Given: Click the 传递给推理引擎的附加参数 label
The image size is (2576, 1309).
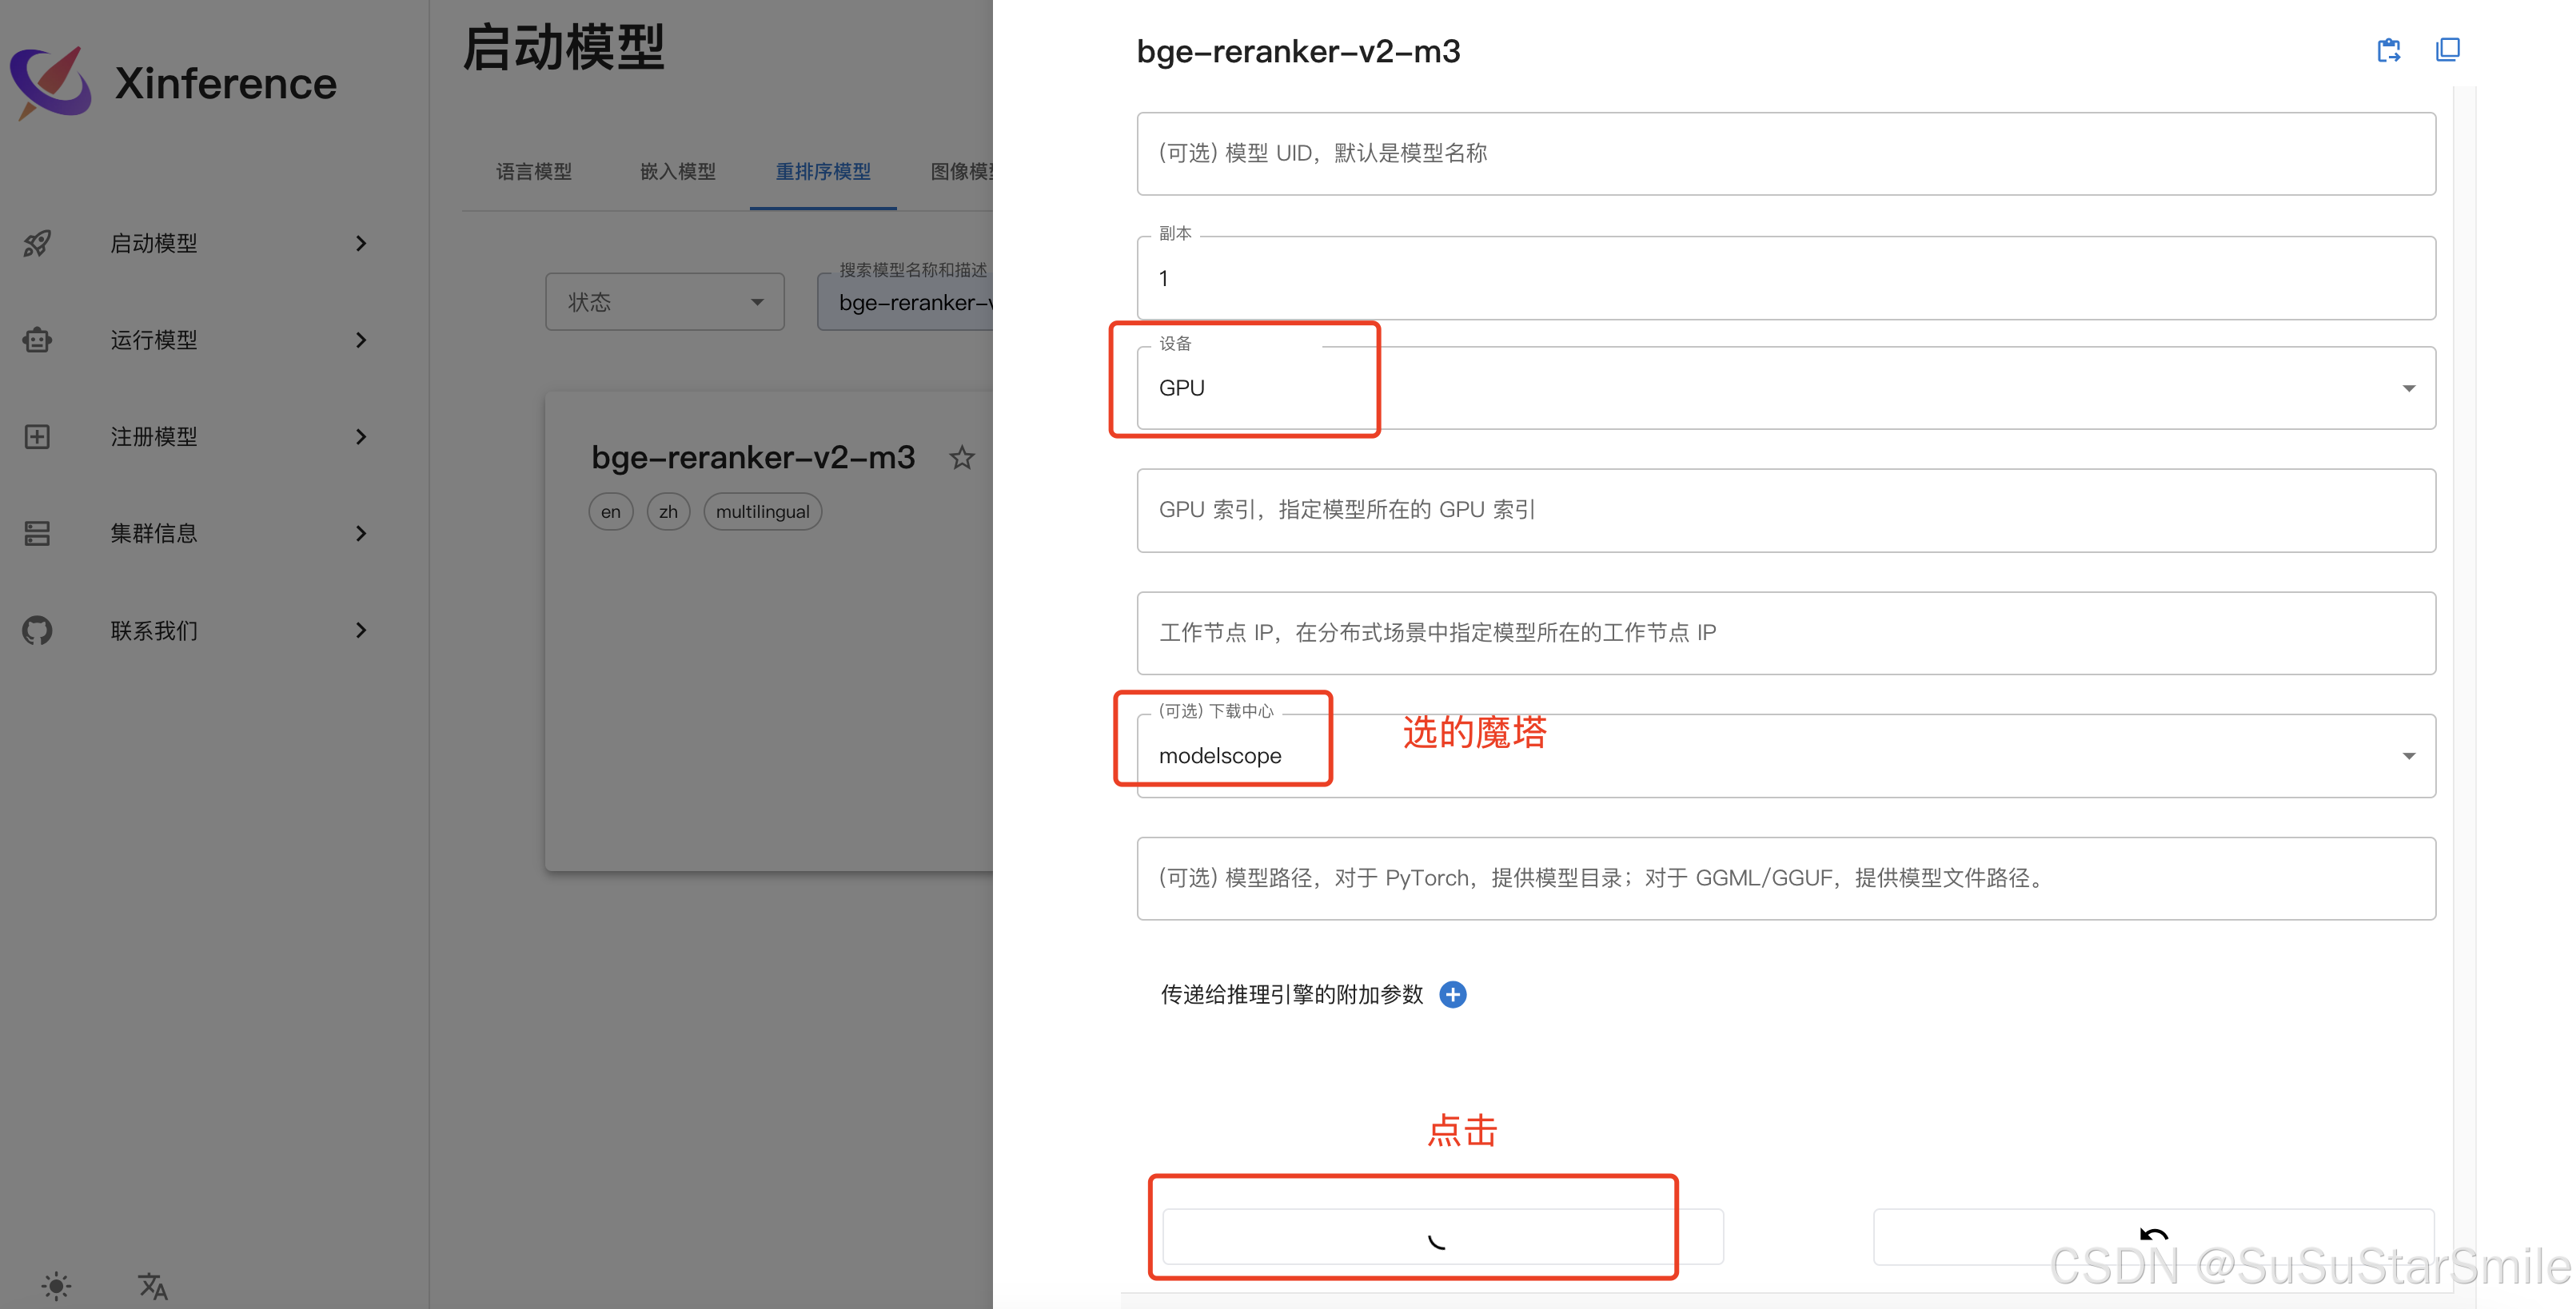Looking at the screenshot, I should pos(1291,994).
